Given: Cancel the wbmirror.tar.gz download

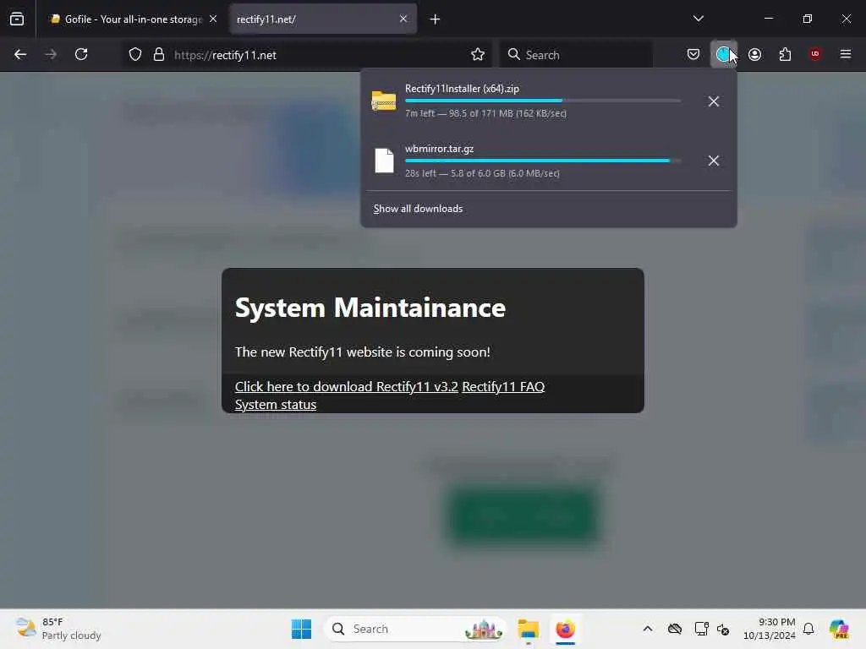Looking at the screenshot, I should point(714,161).
